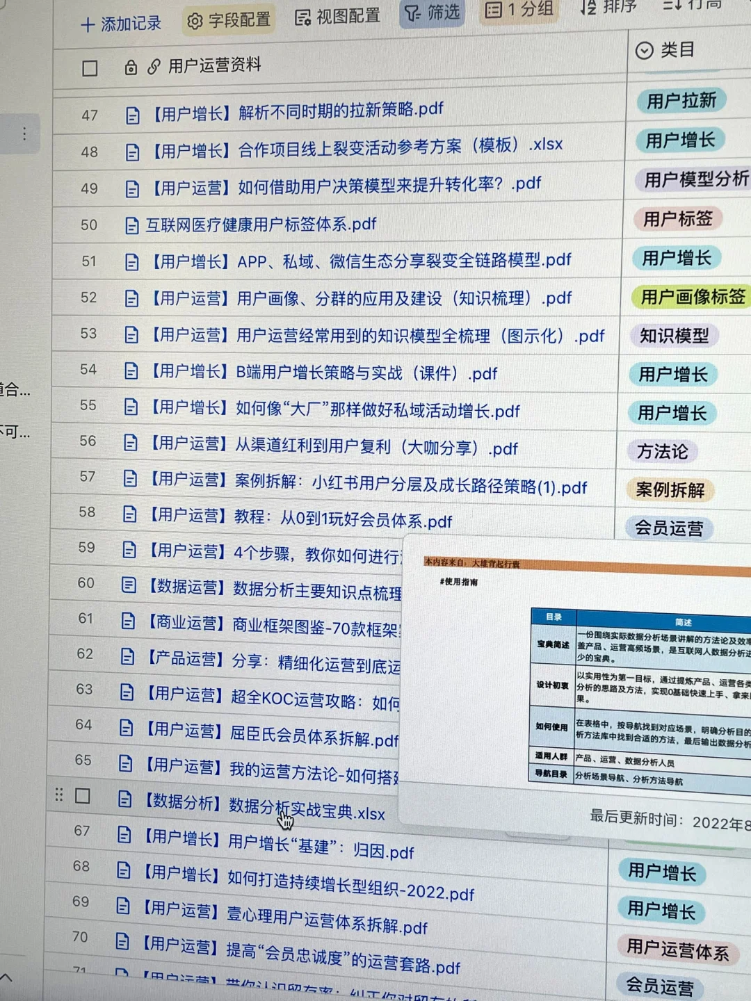This screenshot has width=751, height=1001.
Task: Tick the select-all checkbox in header
Action: point(90,68)
